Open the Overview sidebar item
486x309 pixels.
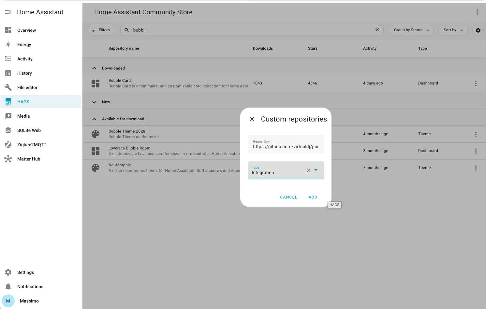(x=41, y=30)
